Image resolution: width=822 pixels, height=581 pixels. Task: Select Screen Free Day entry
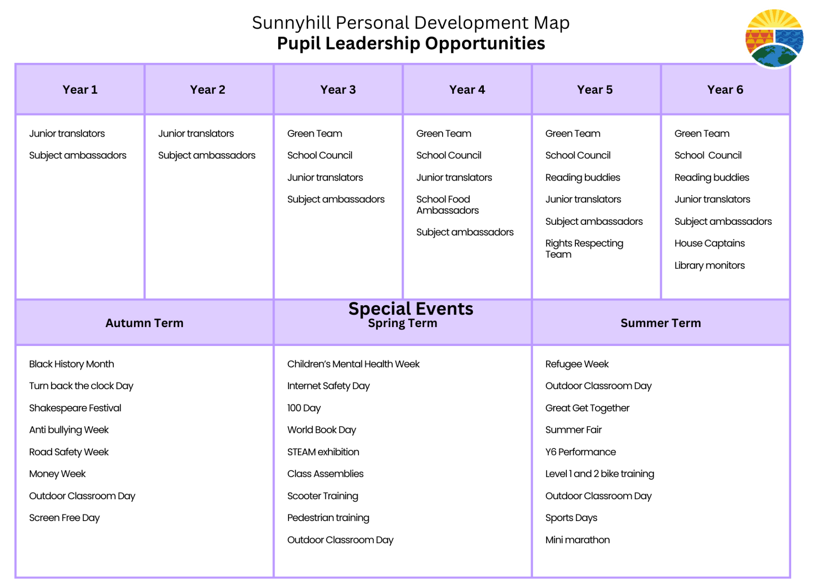64,518
